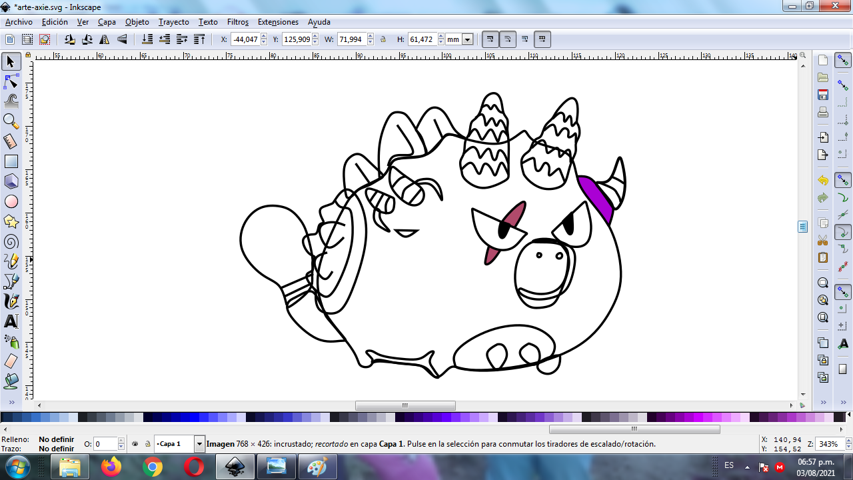This screenshot has width=853, height=480.
Task: Click canvas horizontal scrollbar thumb
Action: 405,405
